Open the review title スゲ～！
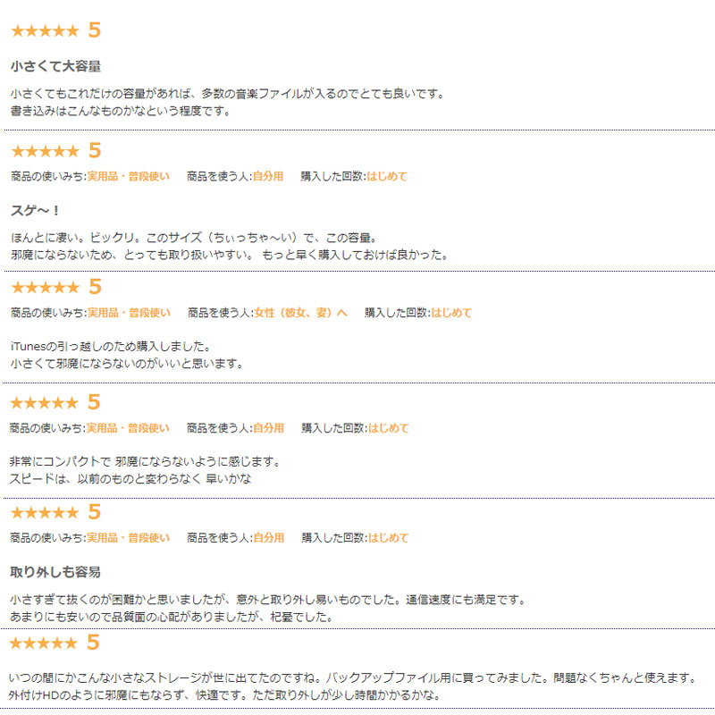The height and width of the screenshot is (715, 715). tap(35, 211)
